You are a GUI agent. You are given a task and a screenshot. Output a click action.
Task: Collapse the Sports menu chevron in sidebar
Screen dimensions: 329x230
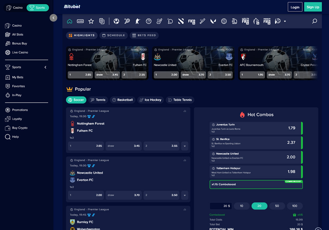click(x=45, y=67)
